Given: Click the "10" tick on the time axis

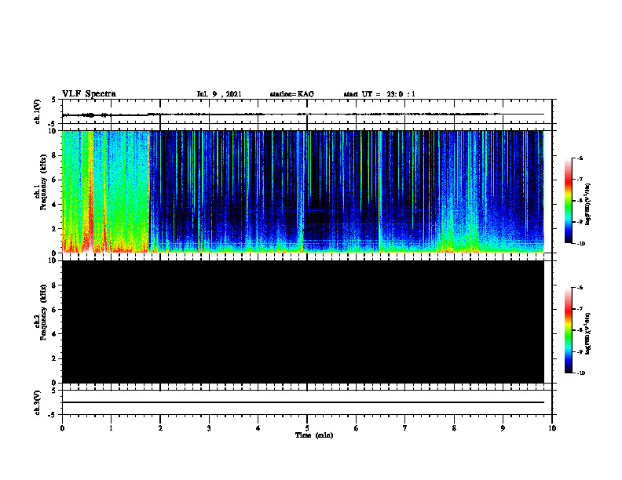Looking at the screenshot, I should [x=552, y=428].
